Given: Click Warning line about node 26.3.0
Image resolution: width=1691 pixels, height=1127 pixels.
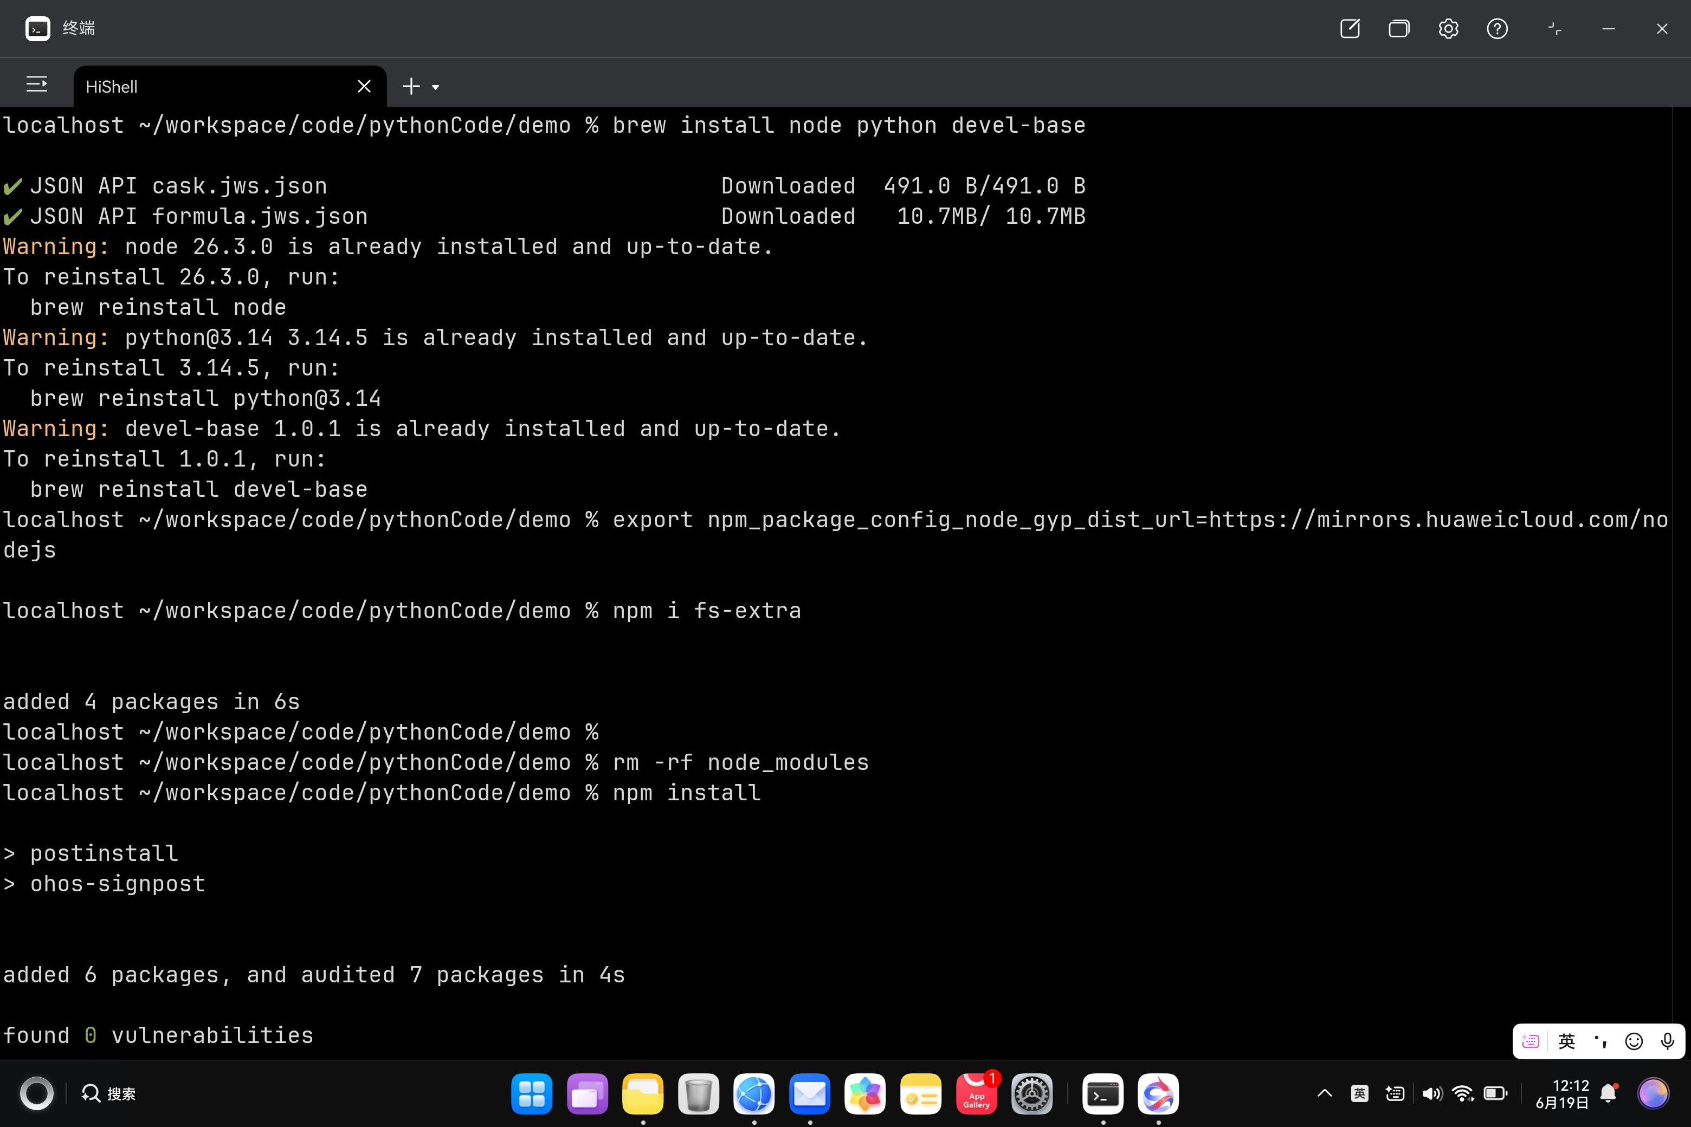Looking at the screenshot, I should point(388,247).
